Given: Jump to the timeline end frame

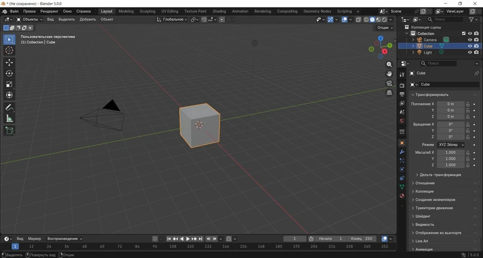Looking at the screenshot, I should click(201, 239).
